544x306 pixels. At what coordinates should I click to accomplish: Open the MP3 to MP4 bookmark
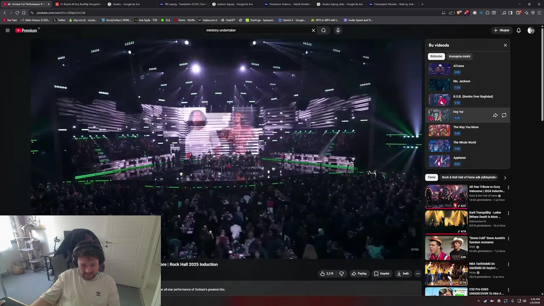pyautogui.click(x=325, y=20)
